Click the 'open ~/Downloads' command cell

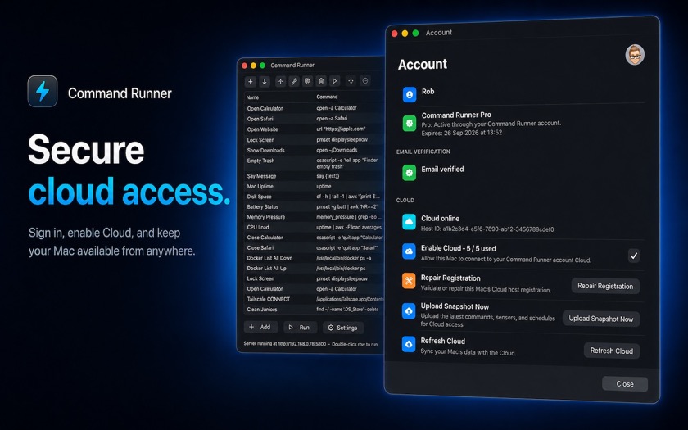click(x=337, y=150)
